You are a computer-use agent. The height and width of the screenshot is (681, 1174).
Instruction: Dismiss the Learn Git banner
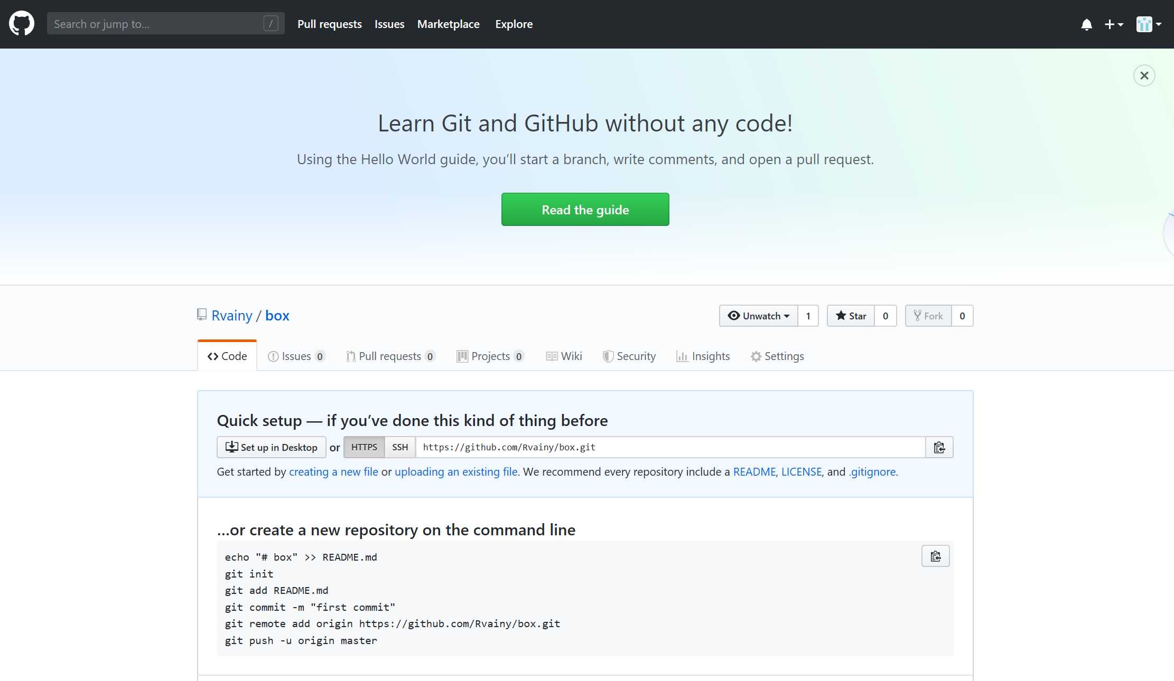(1144, 75)
